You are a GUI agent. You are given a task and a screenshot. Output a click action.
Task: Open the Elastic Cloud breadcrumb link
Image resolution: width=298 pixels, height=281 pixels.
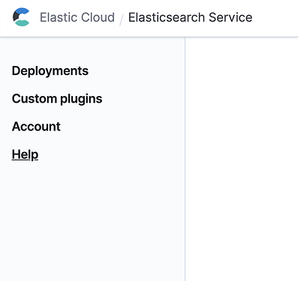77,17
